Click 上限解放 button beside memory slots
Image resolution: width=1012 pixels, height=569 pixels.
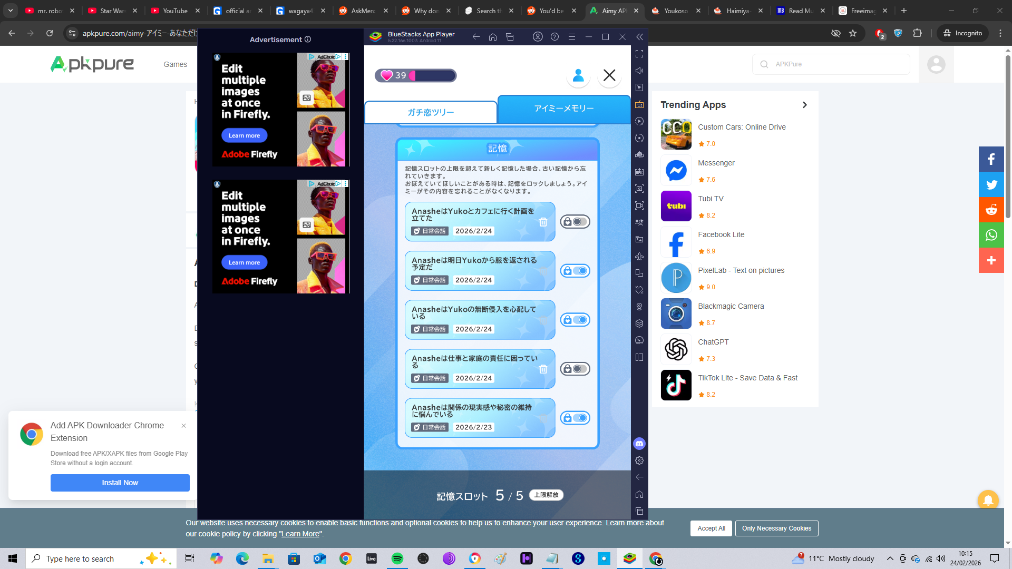(x=546, y=495)
